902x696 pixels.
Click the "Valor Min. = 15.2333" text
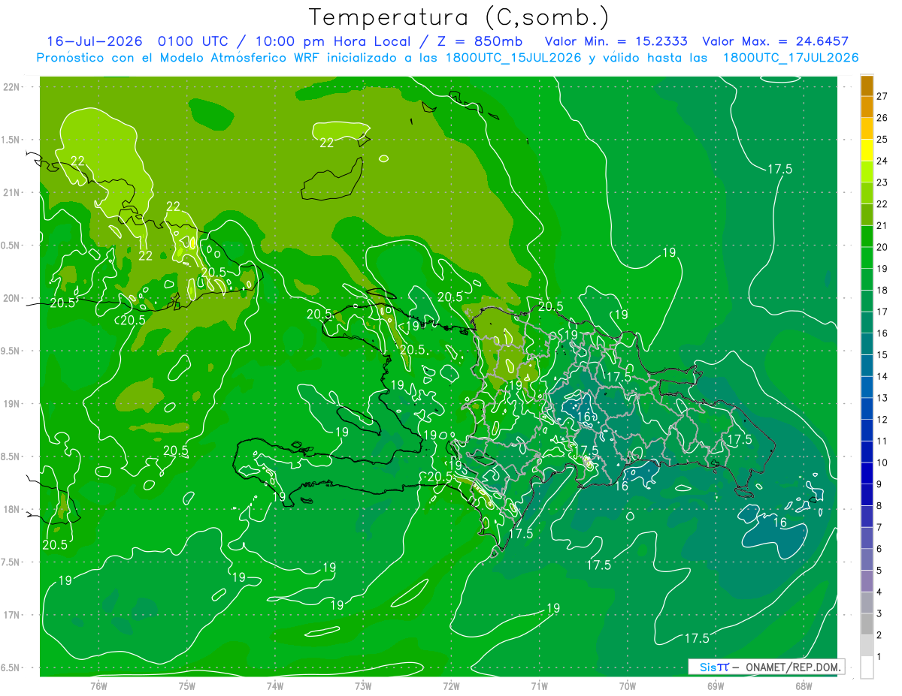tap(616, 41)
